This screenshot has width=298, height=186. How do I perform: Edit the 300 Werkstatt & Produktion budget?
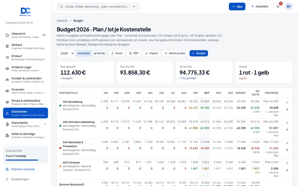click(x=287, y=143)
